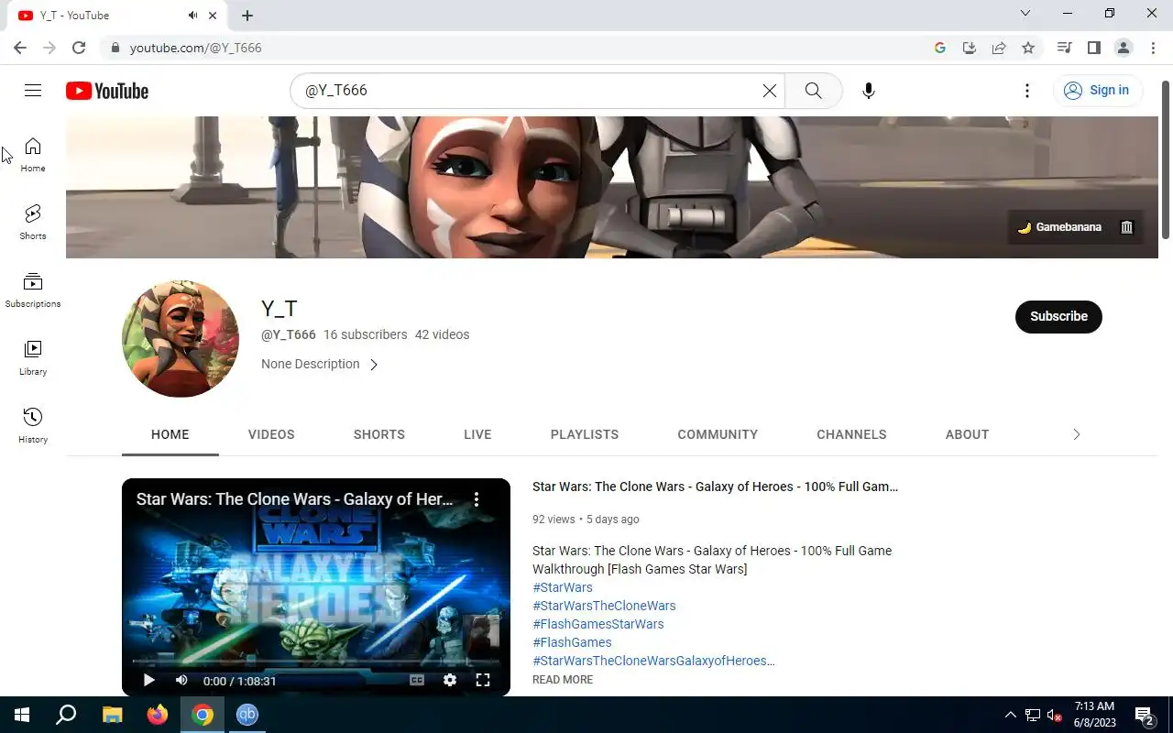Switch to the SHORTS tab
This screenshot has height=733, width=1173.
(x=379, y=434)
